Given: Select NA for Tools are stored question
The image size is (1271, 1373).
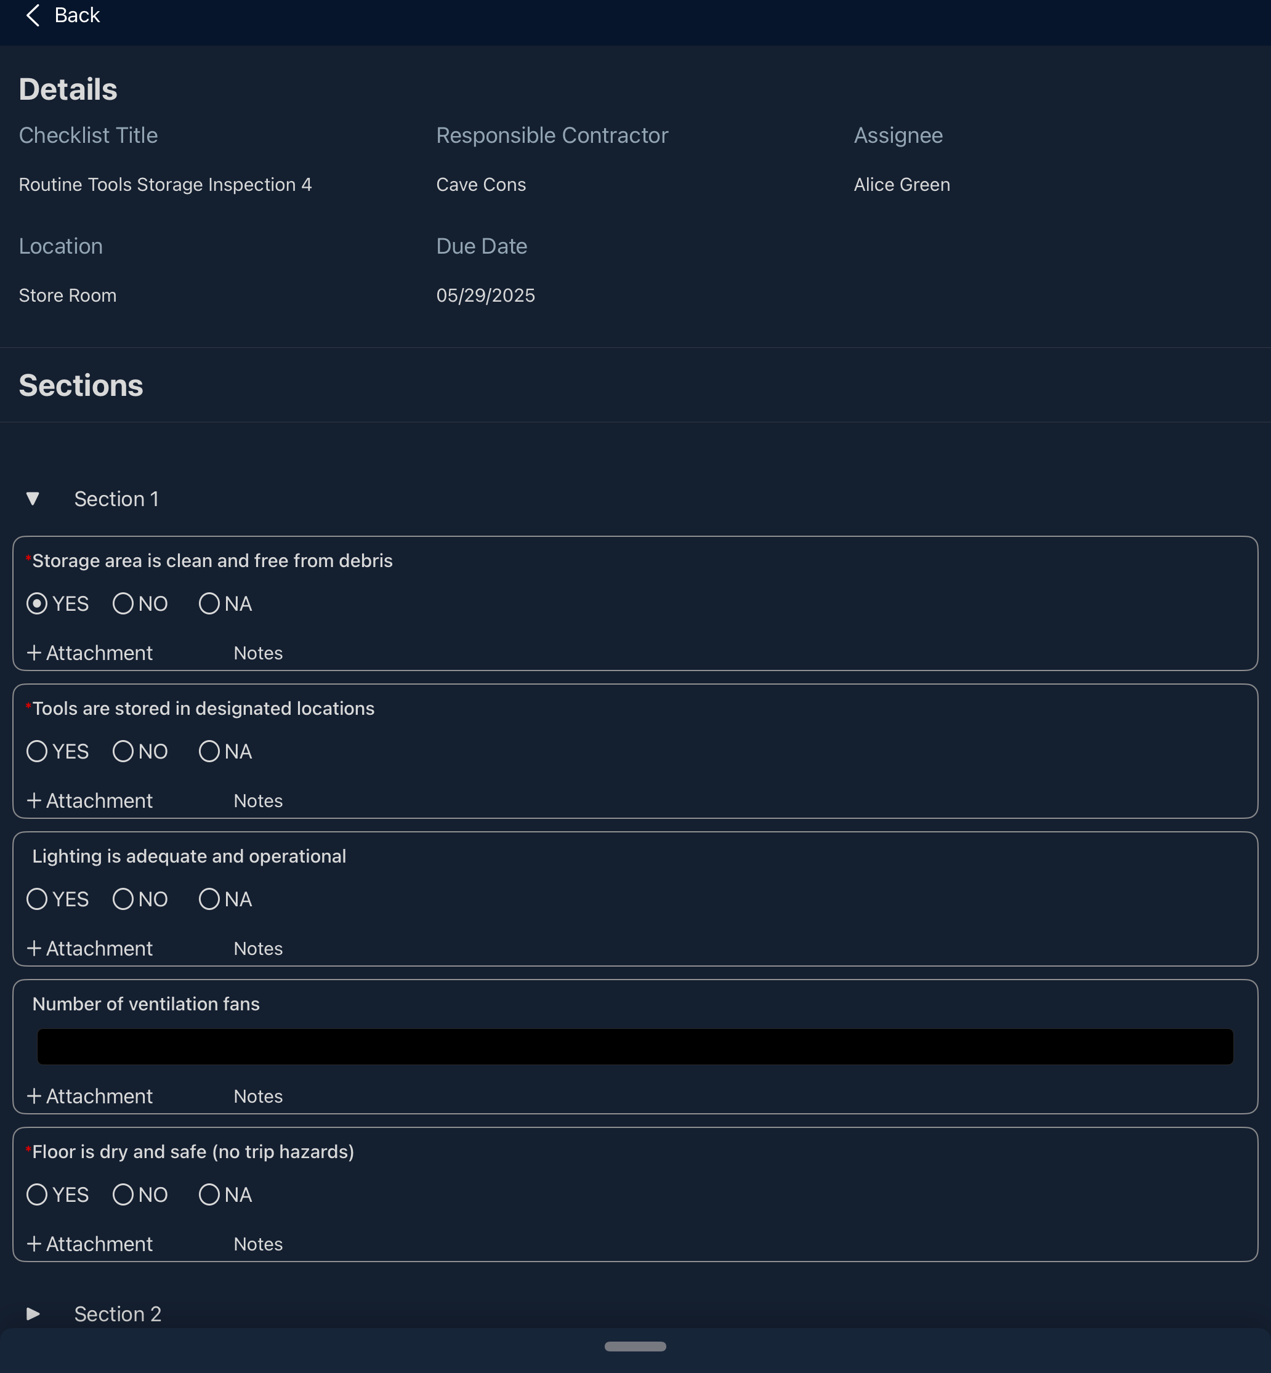Looking at the screenshot, I should pyautogui.click(x=209, y=752).
